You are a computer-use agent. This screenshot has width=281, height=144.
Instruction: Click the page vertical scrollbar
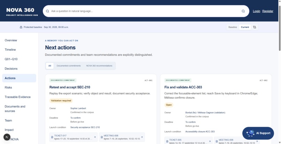[x=280, y=29]
